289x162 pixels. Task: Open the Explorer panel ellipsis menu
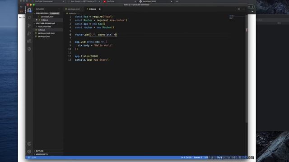tap(59, 9)
